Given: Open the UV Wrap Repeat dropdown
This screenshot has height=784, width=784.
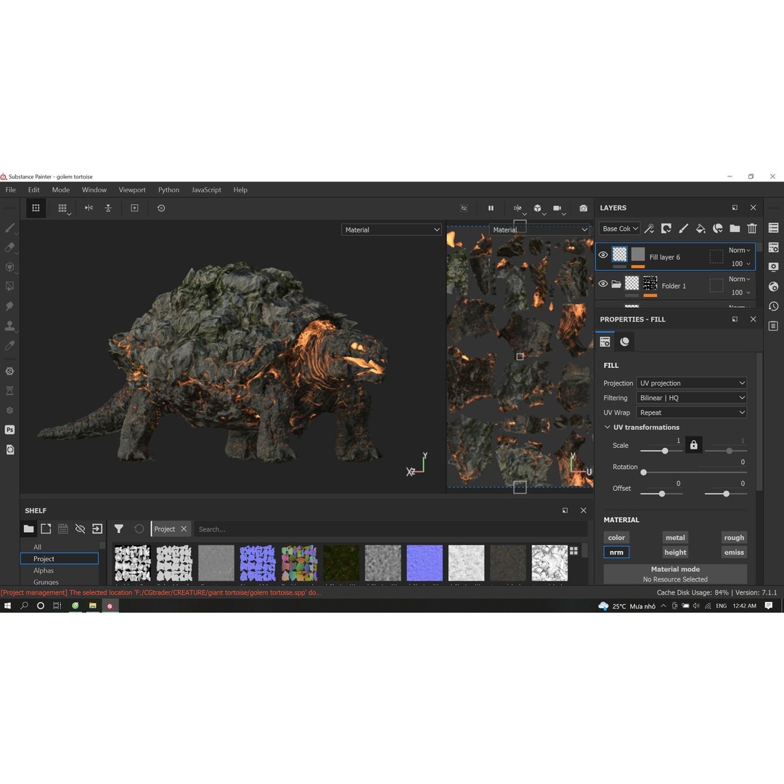Looking at the screenshot, I should (x=692, y=412).
